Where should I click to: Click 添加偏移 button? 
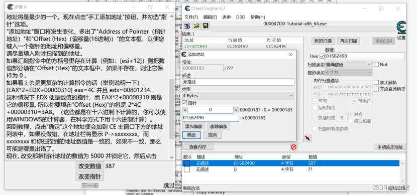(193, 126)
